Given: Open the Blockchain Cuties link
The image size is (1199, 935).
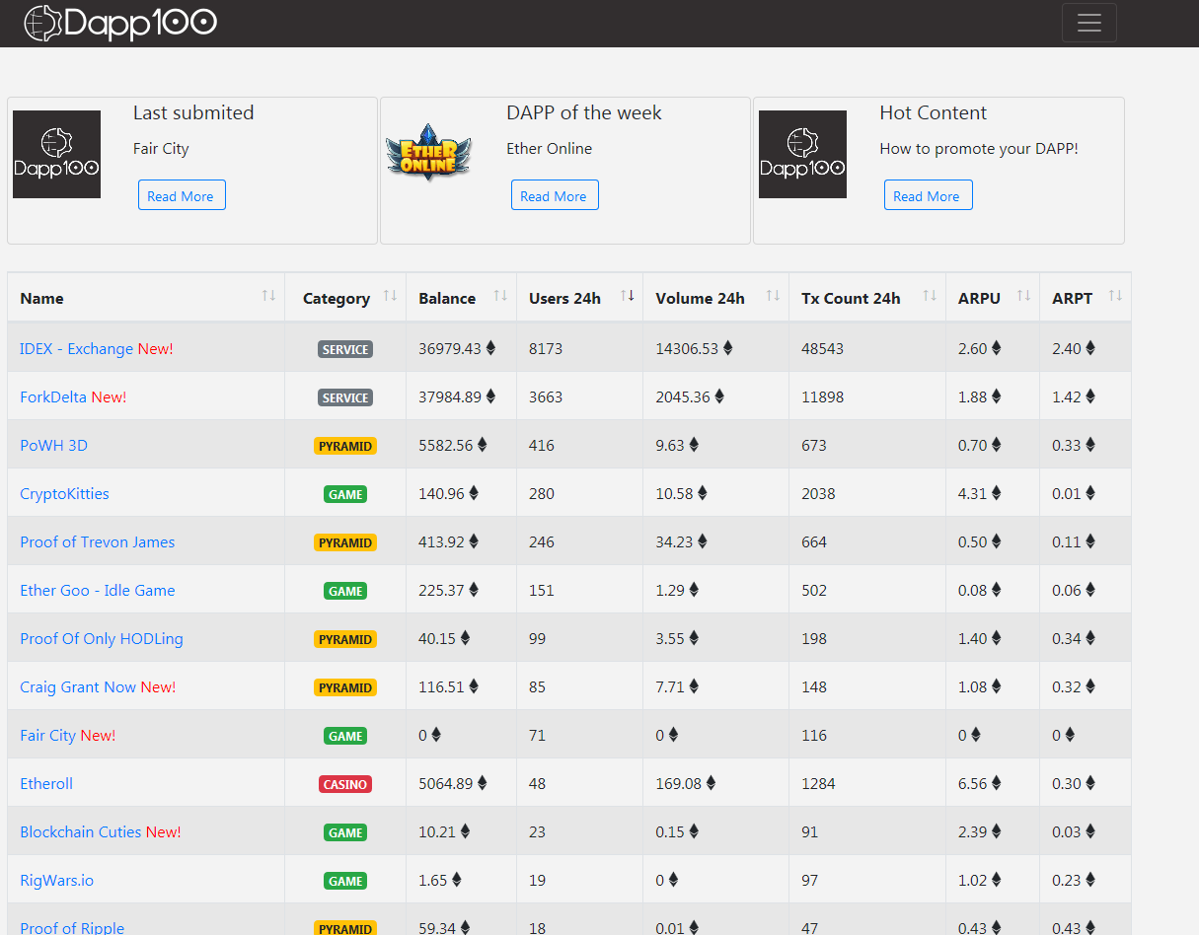Looking at the screenshot, I should 80,831.
